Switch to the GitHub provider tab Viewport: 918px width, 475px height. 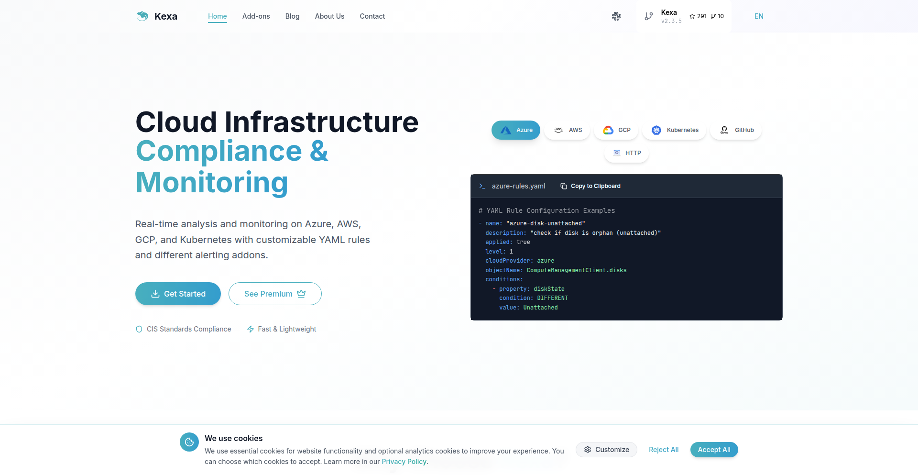click(736, 130)
